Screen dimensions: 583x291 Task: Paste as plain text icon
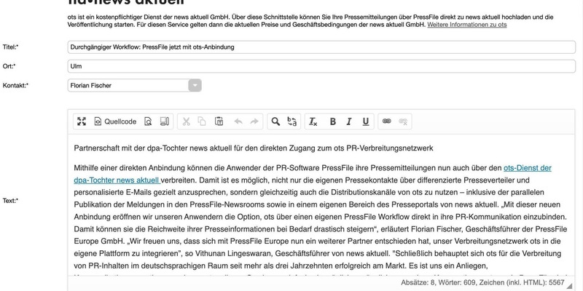(219, 121)
